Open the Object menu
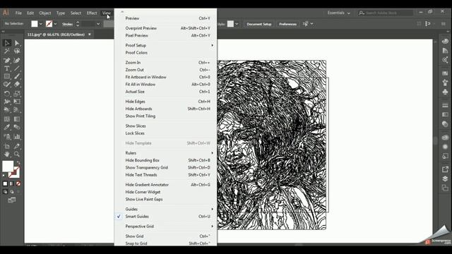Viewport: 452px width, 254px height. [x=45, y=13]
